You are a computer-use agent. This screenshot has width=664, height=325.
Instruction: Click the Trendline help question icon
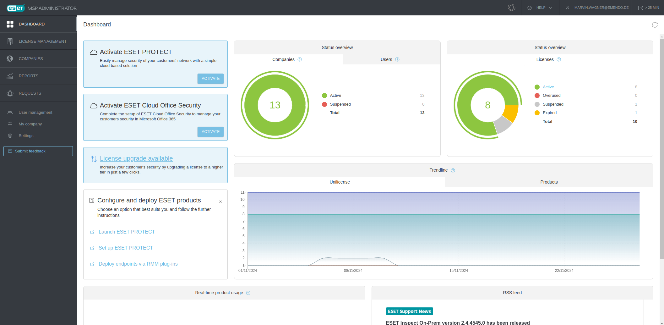point(453,170)
